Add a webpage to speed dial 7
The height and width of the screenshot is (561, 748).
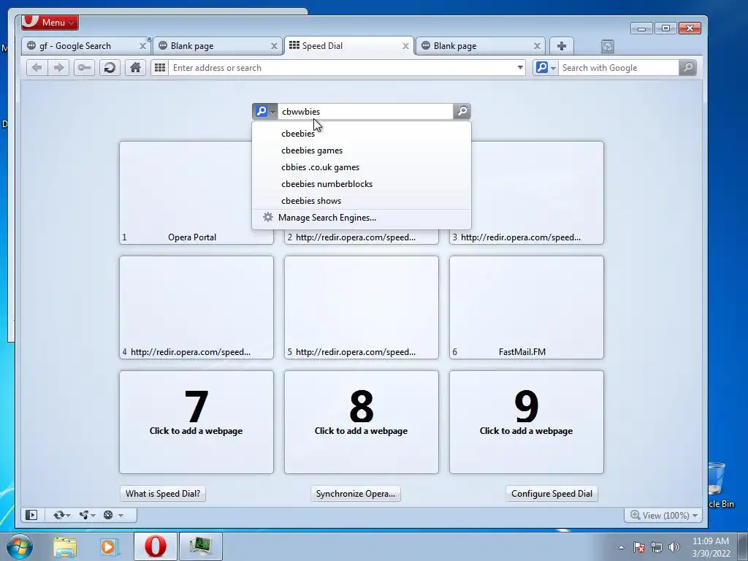pos(196,422)
